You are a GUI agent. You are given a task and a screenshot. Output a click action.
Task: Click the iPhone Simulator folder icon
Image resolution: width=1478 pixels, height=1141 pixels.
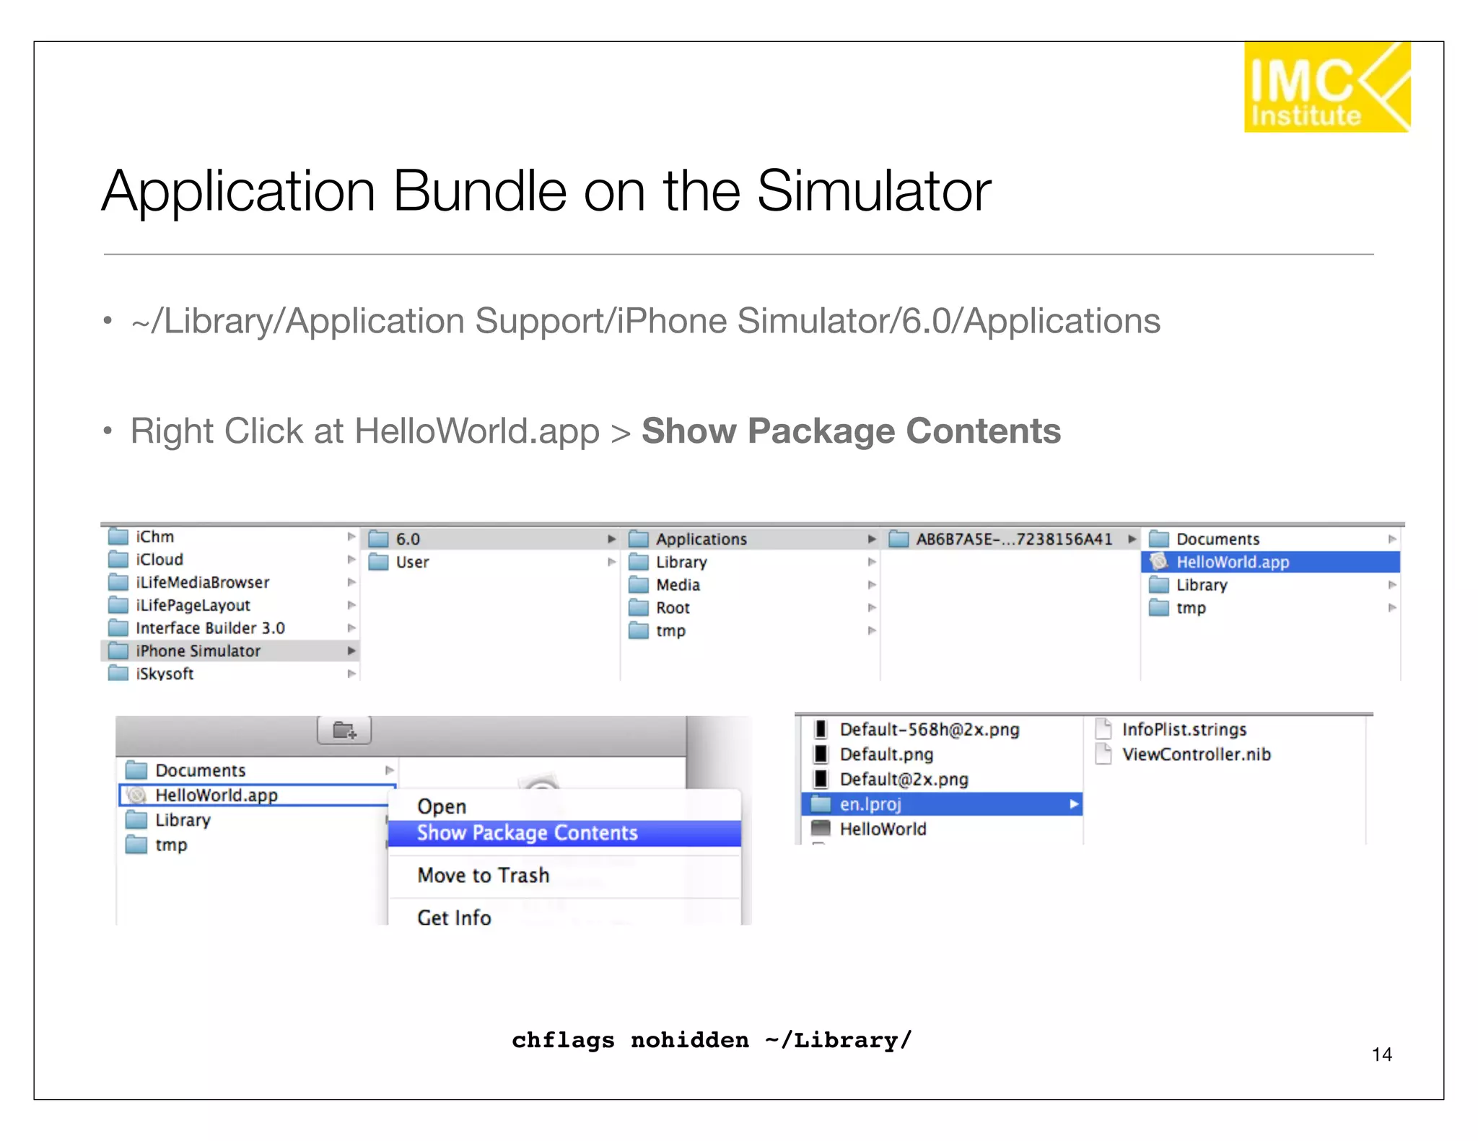pyautogui.click(x=118, y=651)
